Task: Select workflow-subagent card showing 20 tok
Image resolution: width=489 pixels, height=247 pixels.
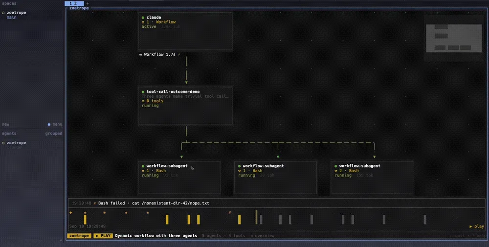Action: [275, 177]
